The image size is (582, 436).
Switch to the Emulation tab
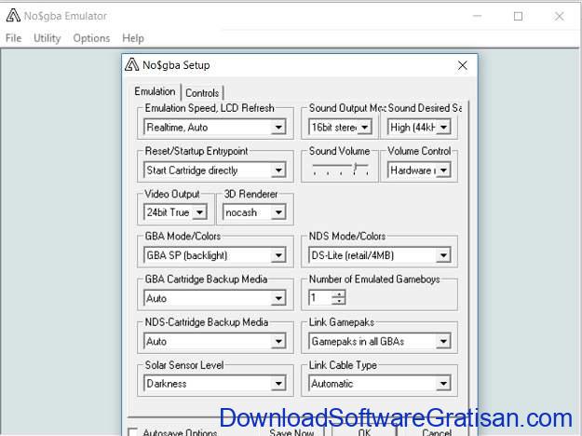point(155,91)
